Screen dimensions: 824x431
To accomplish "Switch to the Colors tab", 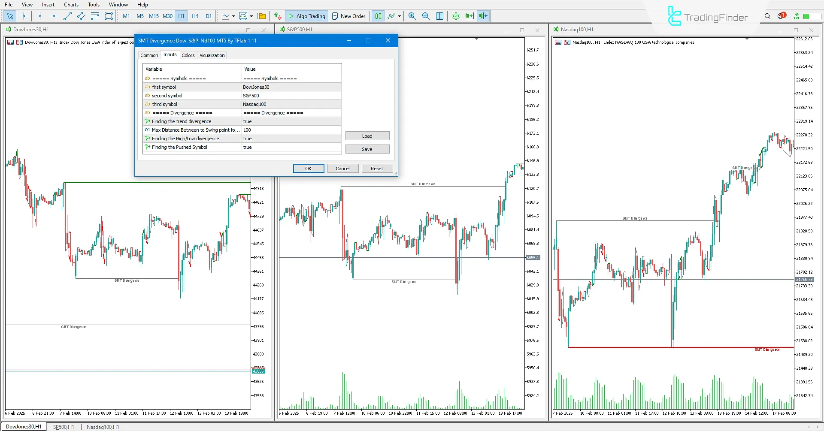I will pos(188,55).
